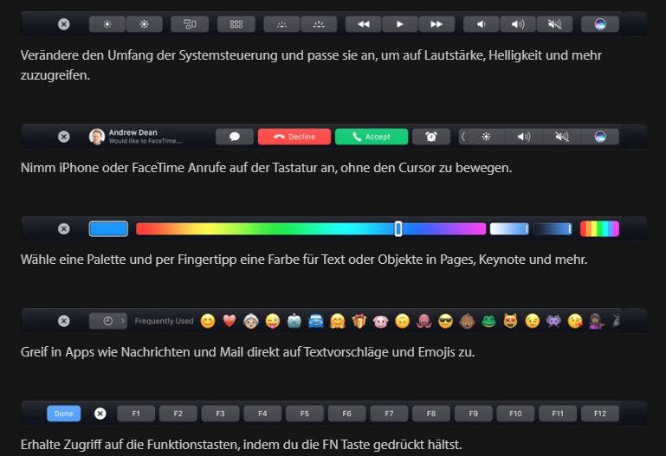Viewport: 666px width, 456px height.
Task: Tap the brightness down key in the top bar
Action: coord(107,24)
